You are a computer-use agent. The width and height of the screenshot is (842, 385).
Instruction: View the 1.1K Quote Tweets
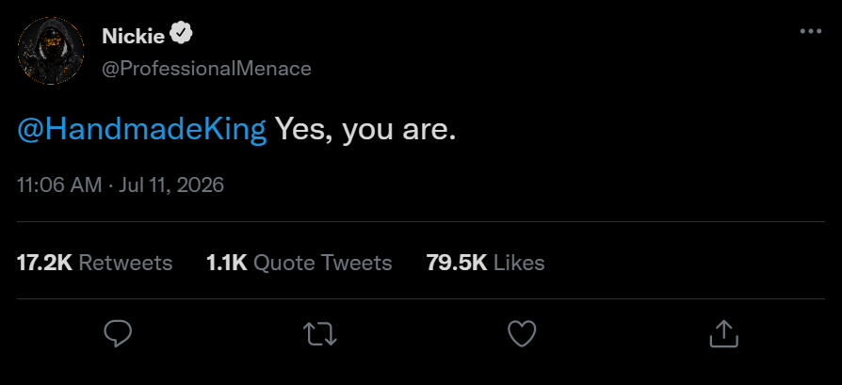coord(300,264)
